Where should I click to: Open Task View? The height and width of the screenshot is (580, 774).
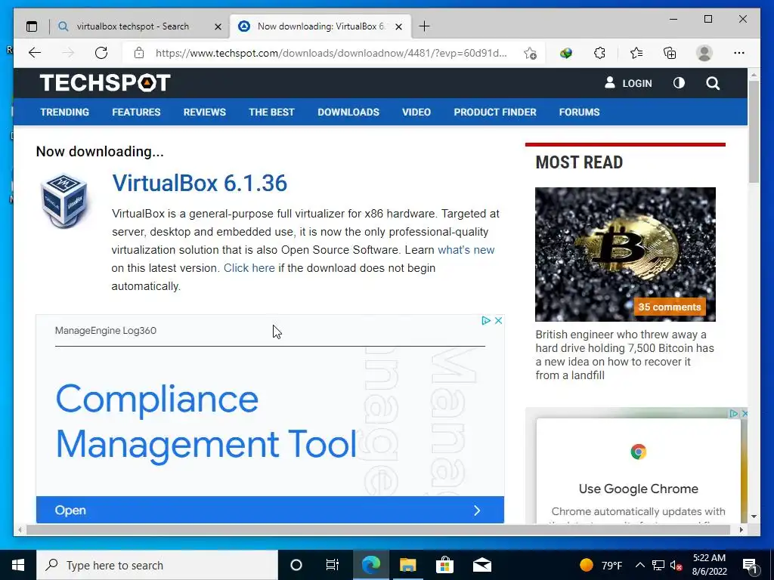[x=333, y=565]
